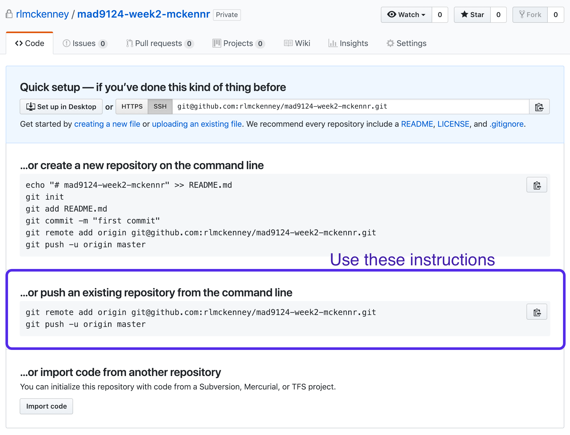Image resolution: width=570 pixels, height=435 pixels.
Task: Open the LICENSE link
Action: tap(453, 124)
